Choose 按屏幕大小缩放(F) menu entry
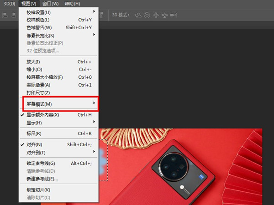 45,77
